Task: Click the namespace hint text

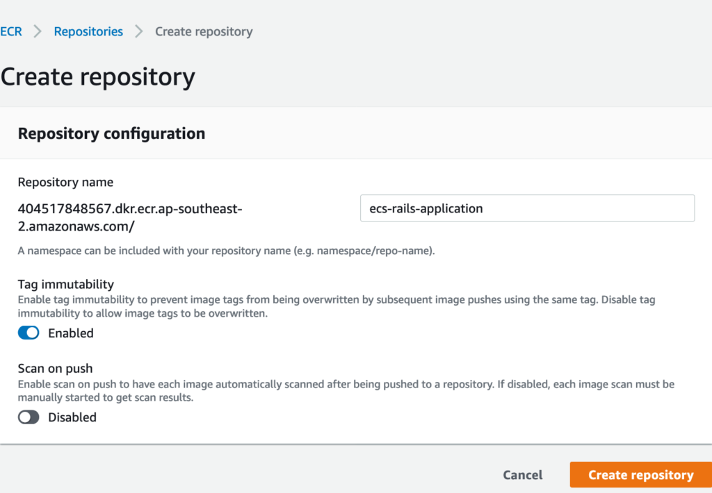Action: (226, 251)
